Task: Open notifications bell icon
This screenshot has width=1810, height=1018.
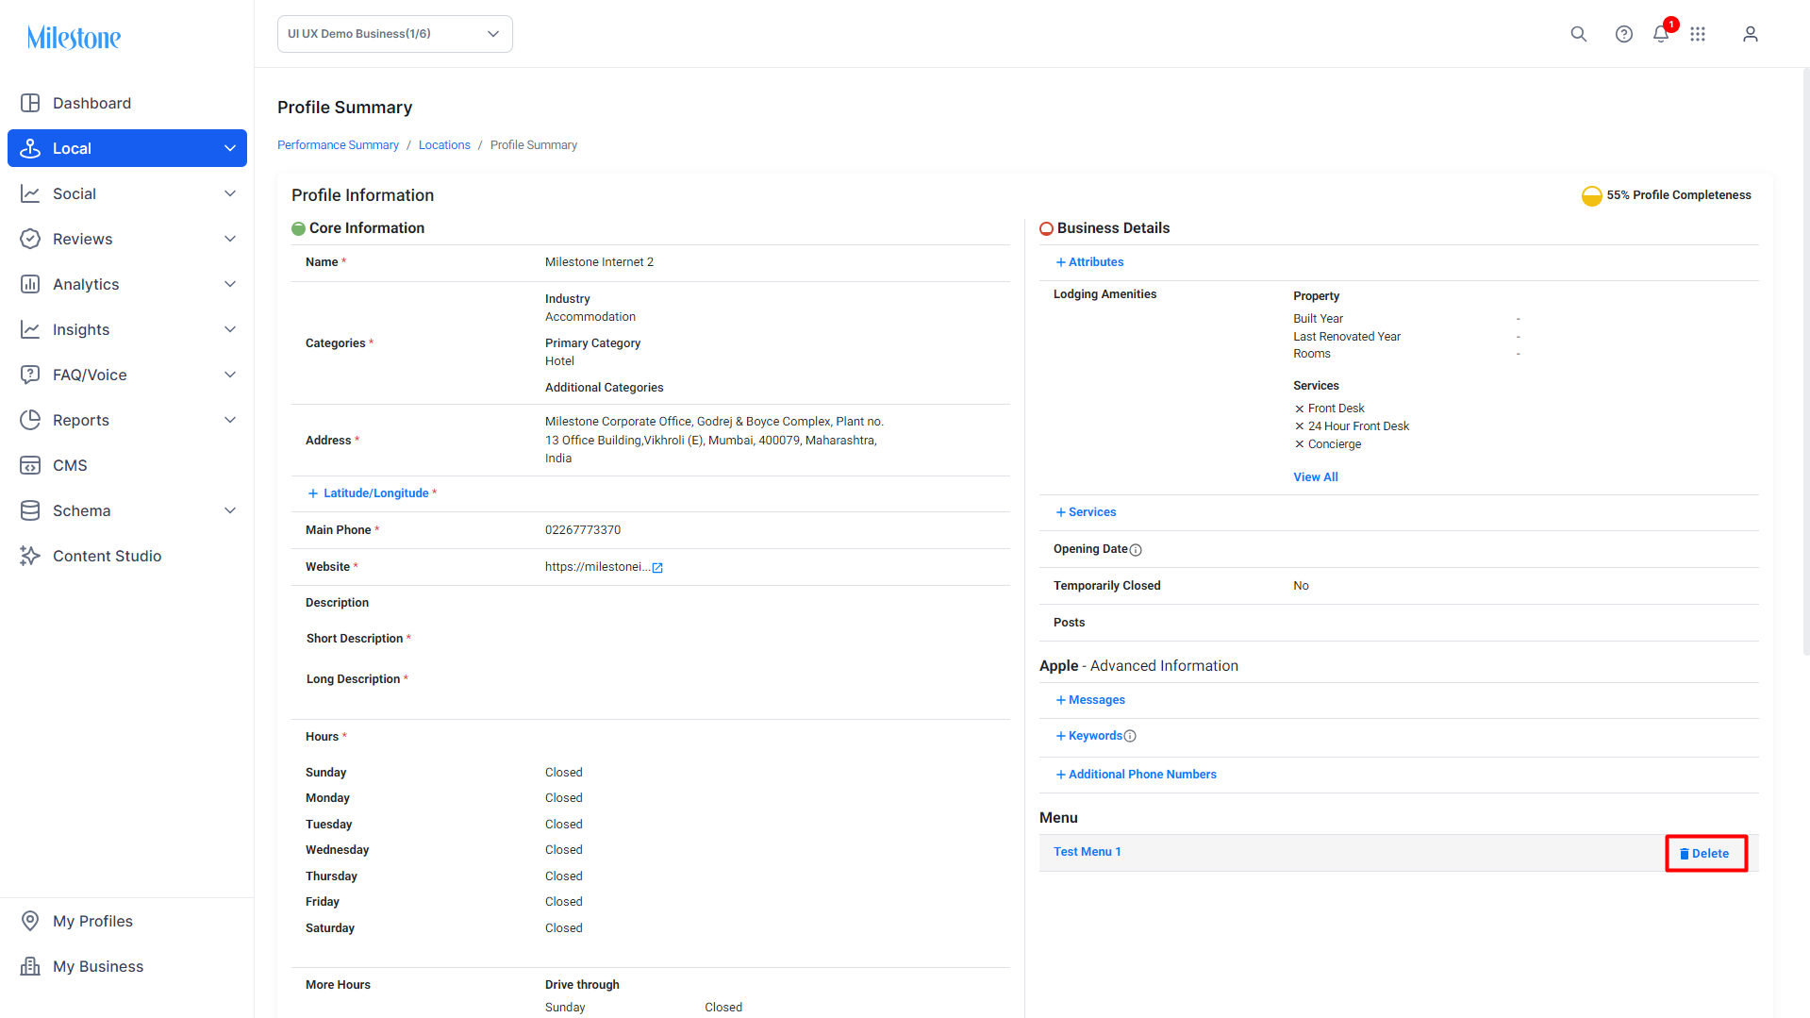Action: 1661,34
